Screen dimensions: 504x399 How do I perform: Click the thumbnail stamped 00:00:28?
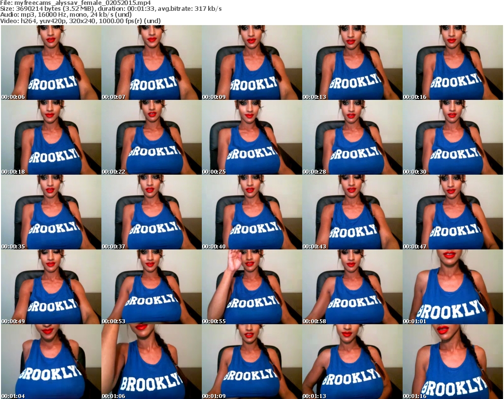point(352,137)
